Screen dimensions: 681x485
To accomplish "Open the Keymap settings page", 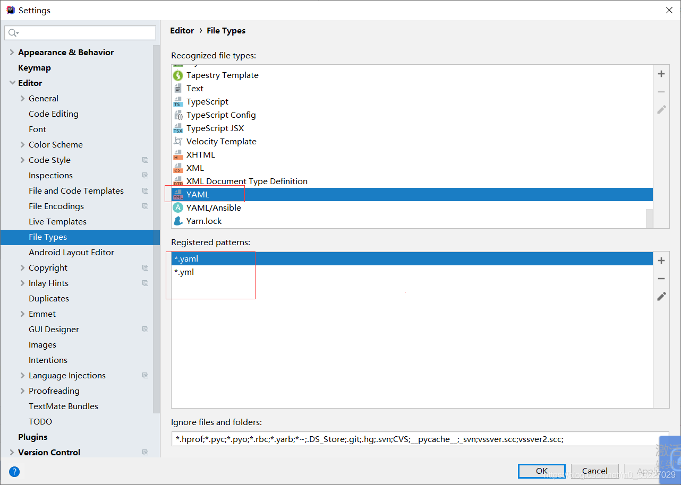I will click(35, 67).
